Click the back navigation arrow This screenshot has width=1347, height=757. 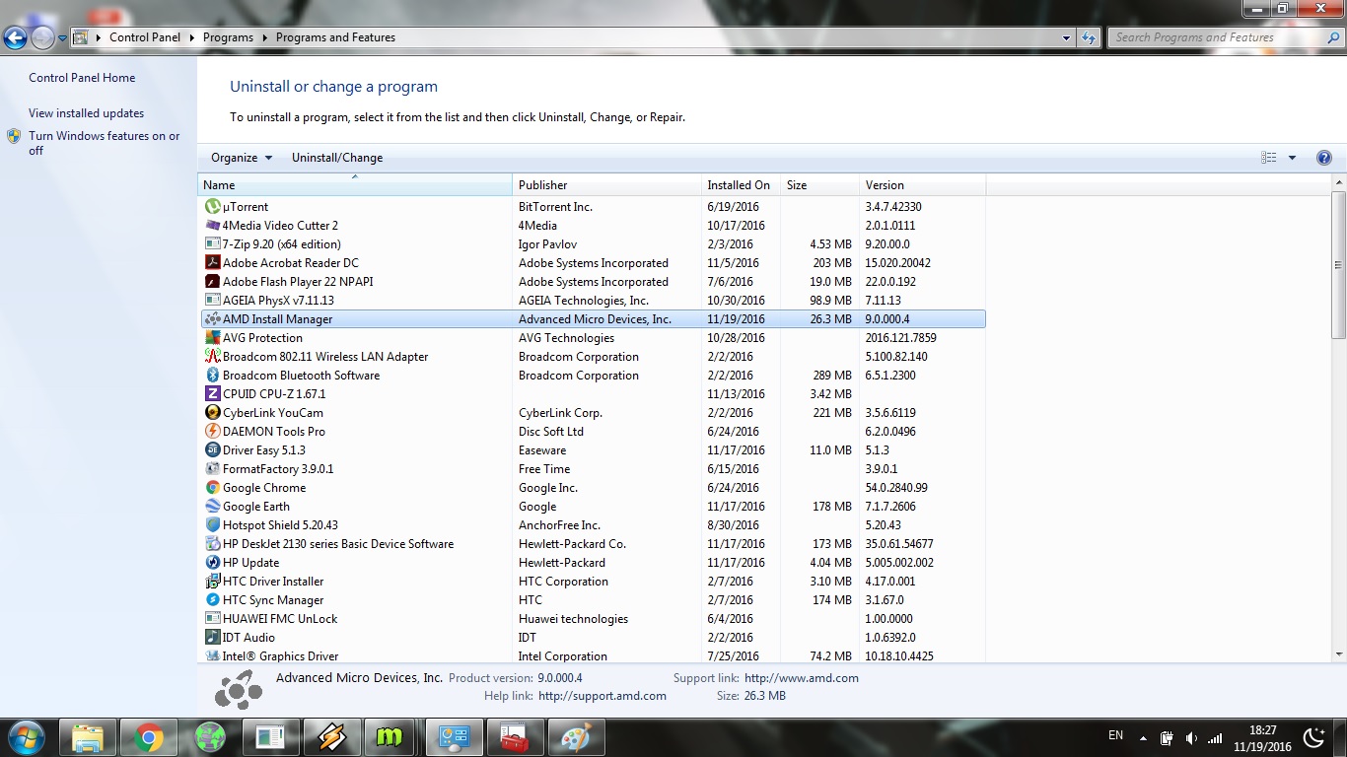(x=16, y=37)
